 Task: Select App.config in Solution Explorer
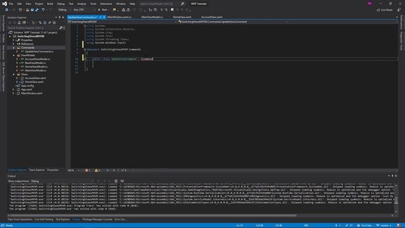point(27,86)
